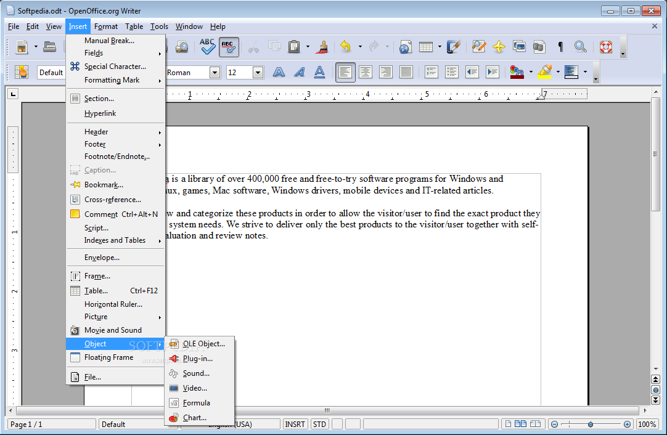
Task: Choose OLE Object from submenu
Action: click(x=200, y=344)
